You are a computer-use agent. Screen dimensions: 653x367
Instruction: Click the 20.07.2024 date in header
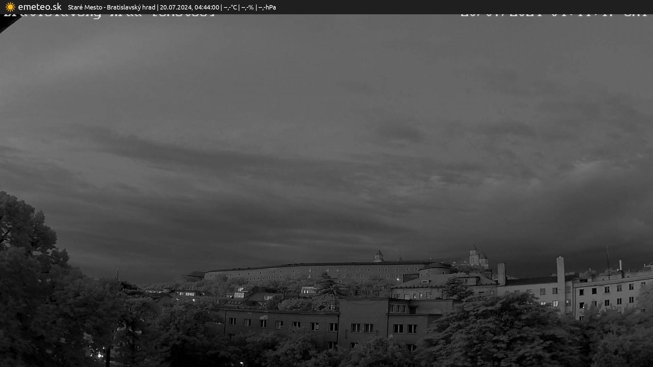175,7
